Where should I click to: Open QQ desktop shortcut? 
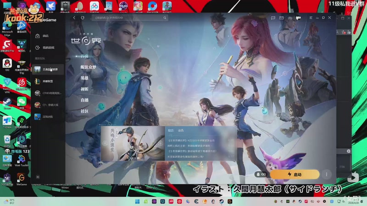coord(7,65)
